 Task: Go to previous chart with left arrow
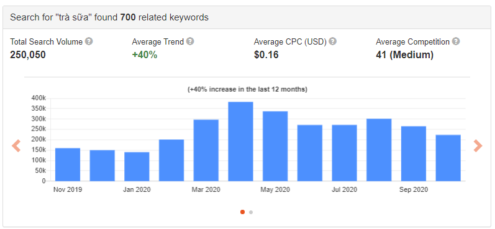pos(16,146)
